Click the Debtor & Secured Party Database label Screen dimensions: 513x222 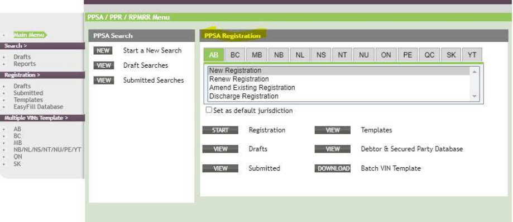tap(412, 149)
